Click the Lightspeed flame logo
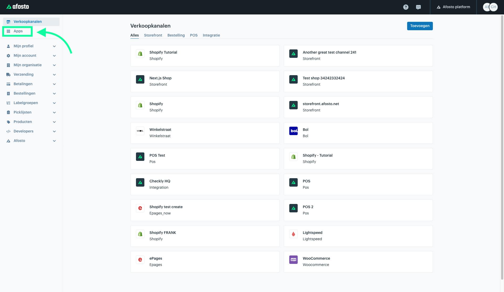The image size is (504, 292). 293,234
